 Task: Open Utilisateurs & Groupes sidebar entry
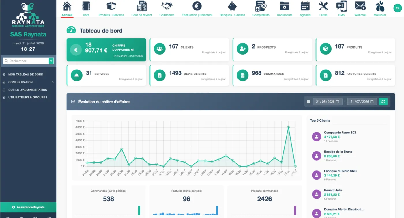coord(28,97)
